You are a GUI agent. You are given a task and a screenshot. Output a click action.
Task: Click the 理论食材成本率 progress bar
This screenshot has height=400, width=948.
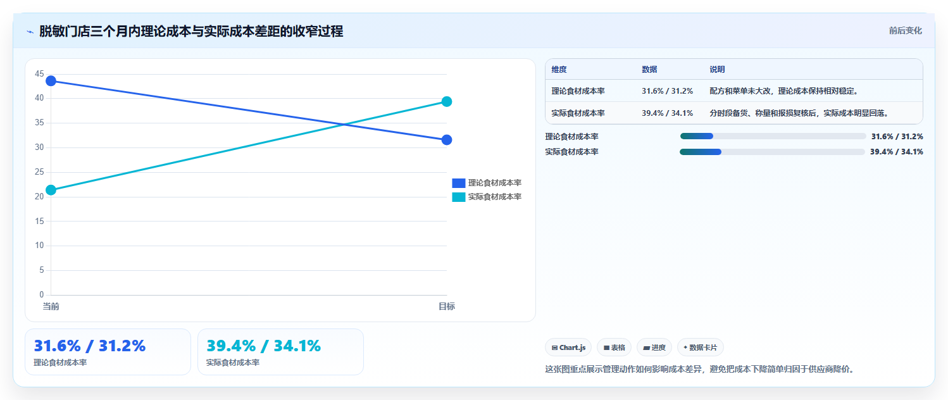coord(773,136)
